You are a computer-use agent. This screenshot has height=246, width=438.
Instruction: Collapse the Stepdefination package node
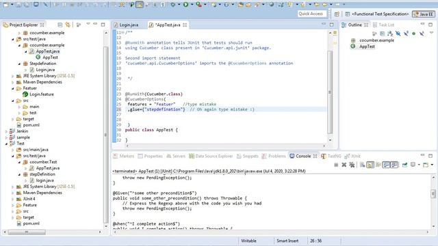pos(20,64)
